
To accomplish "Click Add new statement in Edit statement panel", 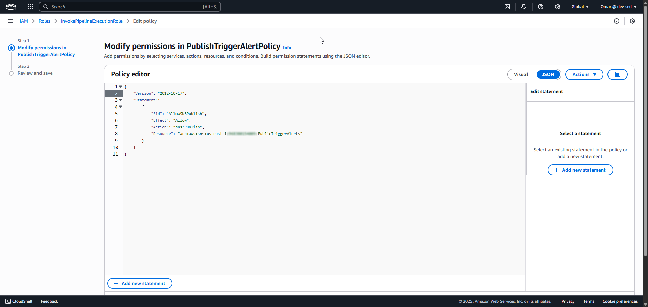I will point(580,170).
